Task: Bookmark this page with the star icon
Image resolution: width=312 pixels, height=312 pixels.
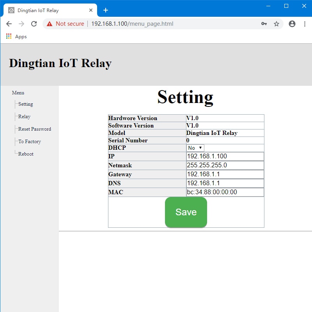Action: (277, 24)
